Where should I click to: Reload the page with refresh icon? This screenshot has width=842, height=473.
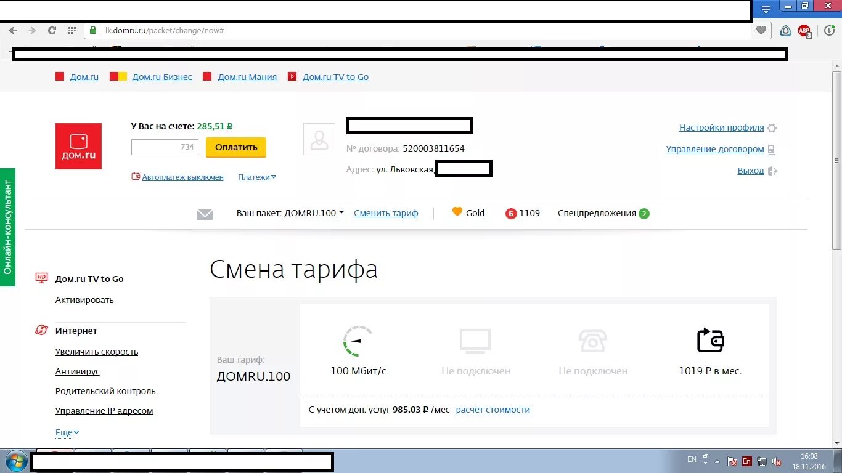(52, 30)
